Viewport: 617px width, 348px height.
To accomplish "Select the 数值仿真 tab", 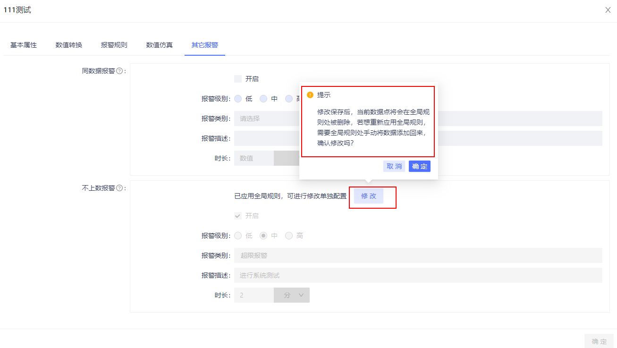I will pos(160,45).
